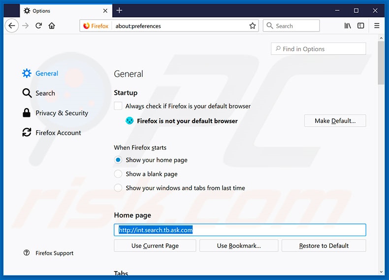Bookmark this page with the star icon

[252, 26]
